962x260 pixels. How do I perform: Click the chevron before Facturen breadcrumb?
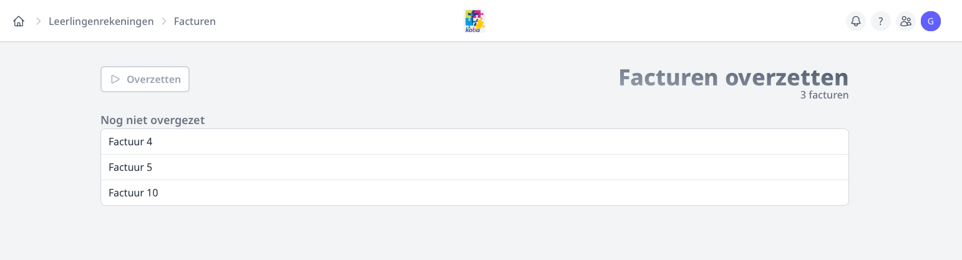coord(164,21)
